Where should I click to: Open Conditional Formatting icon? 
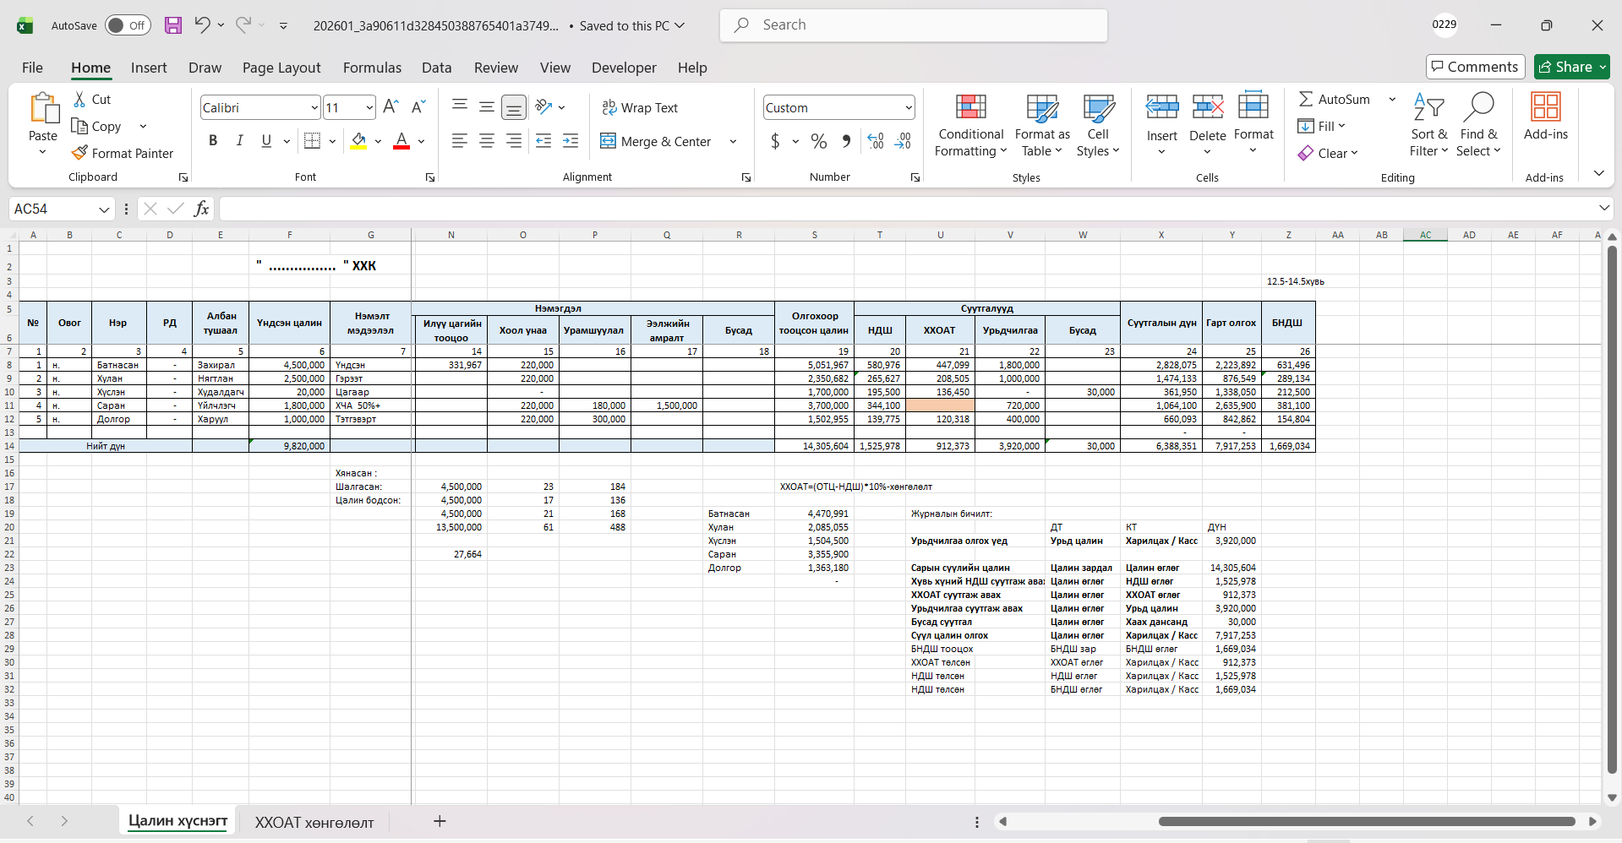[x=970, y=107]
